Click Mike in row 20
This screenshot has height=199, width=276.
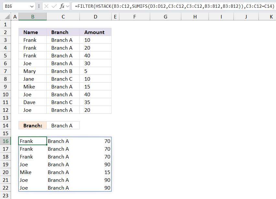32,172
